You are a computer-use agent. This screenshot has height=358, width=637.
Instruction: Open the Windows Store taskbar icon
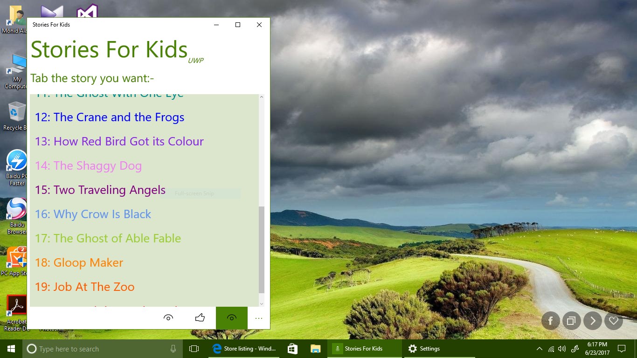coord(292,349)
